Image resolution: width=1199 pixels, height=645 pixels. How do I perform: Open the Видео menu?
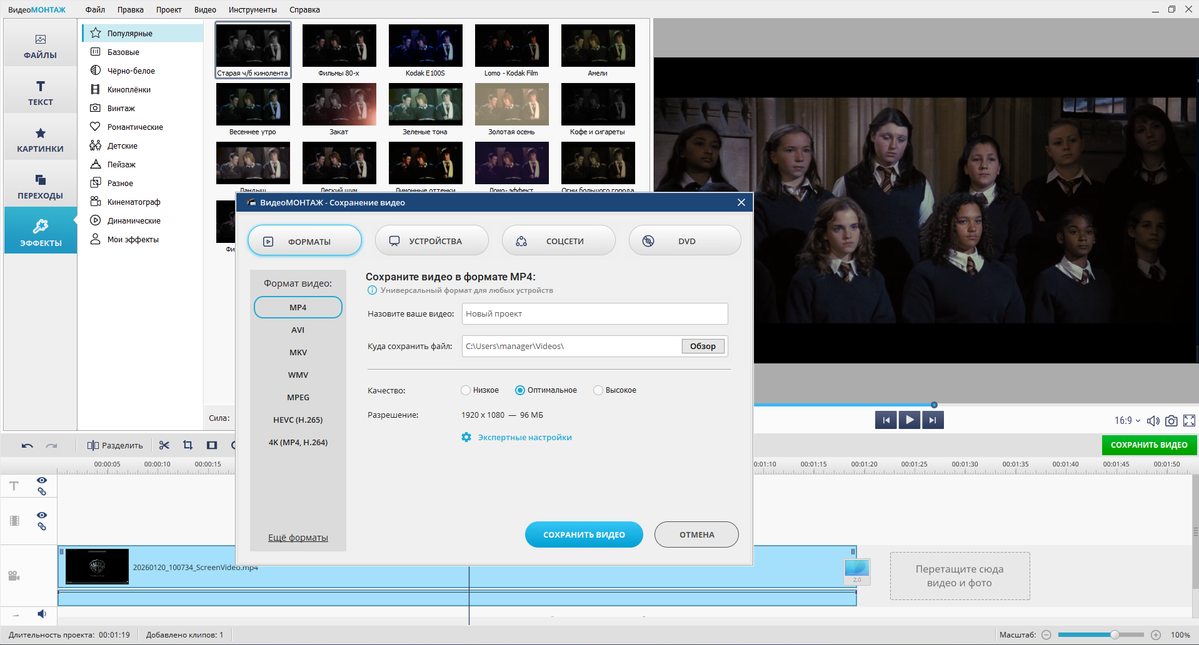pyautogui.click(x=205, y=9)
